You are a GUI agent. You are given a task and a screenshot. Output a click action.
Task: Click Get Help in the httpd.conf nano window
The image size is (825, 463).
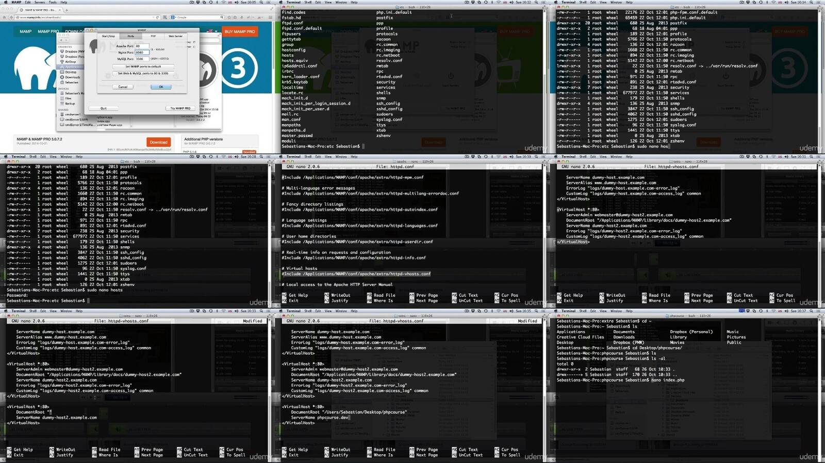click(294, 295)
